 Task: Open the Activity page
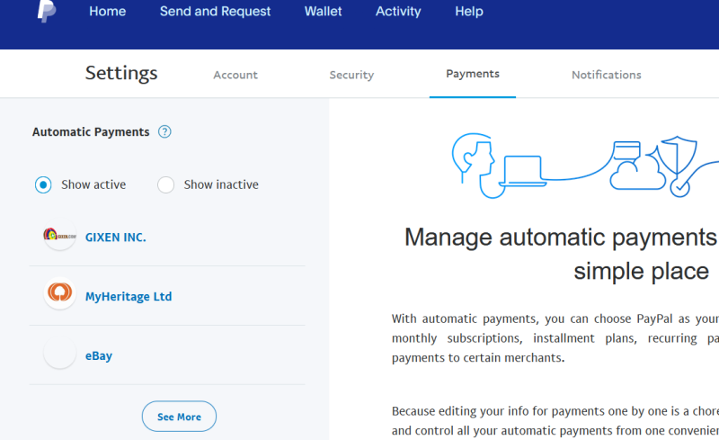coord(398,11)
